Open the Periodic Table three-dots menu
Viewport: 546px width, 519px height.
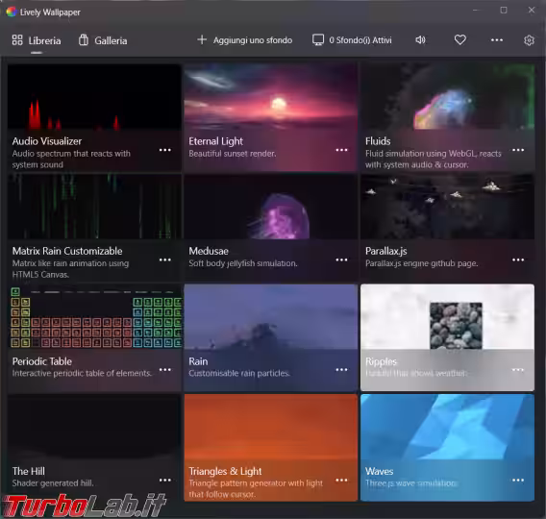pyautogui.click(x=165, y=370)
